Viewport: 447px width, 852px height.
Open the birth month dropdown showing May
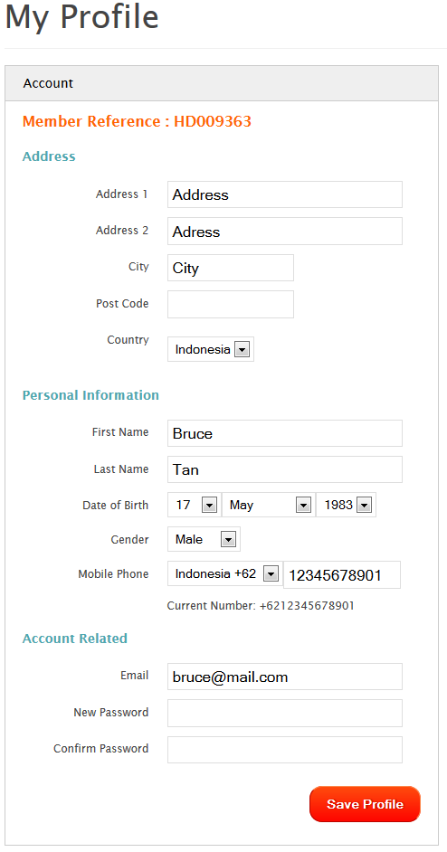pyautogui.click(x=268, y=506)
